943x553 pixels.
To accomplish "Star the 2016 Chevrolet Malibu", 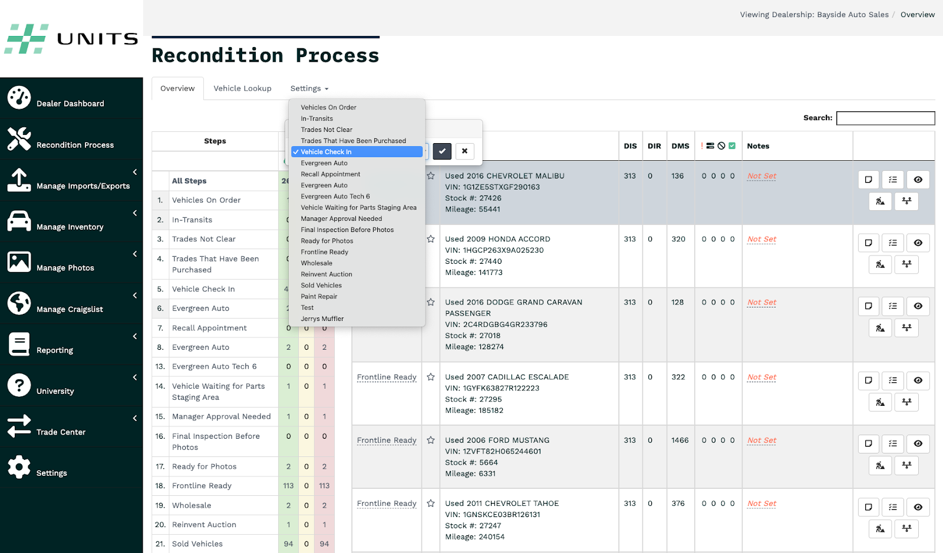I will pos(431,176).
